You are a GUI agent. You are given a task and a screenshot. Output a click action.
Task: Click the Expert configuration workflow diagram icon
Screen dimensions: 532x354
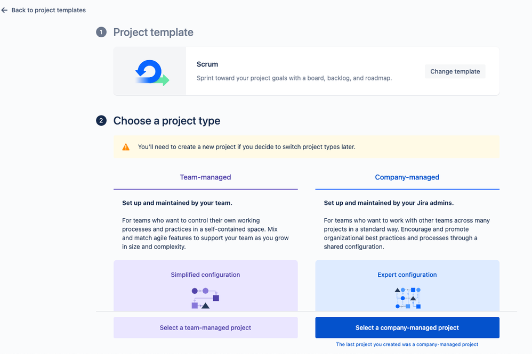(x=407, y=298)
